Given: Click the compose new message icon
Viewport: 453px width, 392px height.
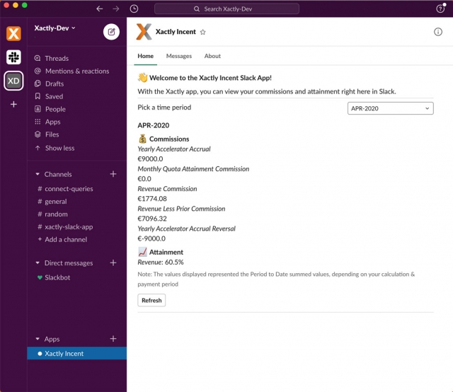Looking at the screenshot, I should pyautogui.click(x=111, y=32).
